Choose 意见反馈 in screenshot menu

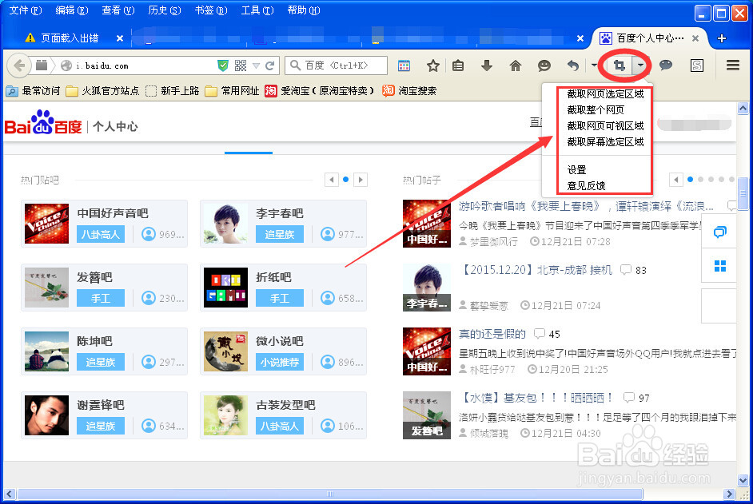(x=586, y=186)
